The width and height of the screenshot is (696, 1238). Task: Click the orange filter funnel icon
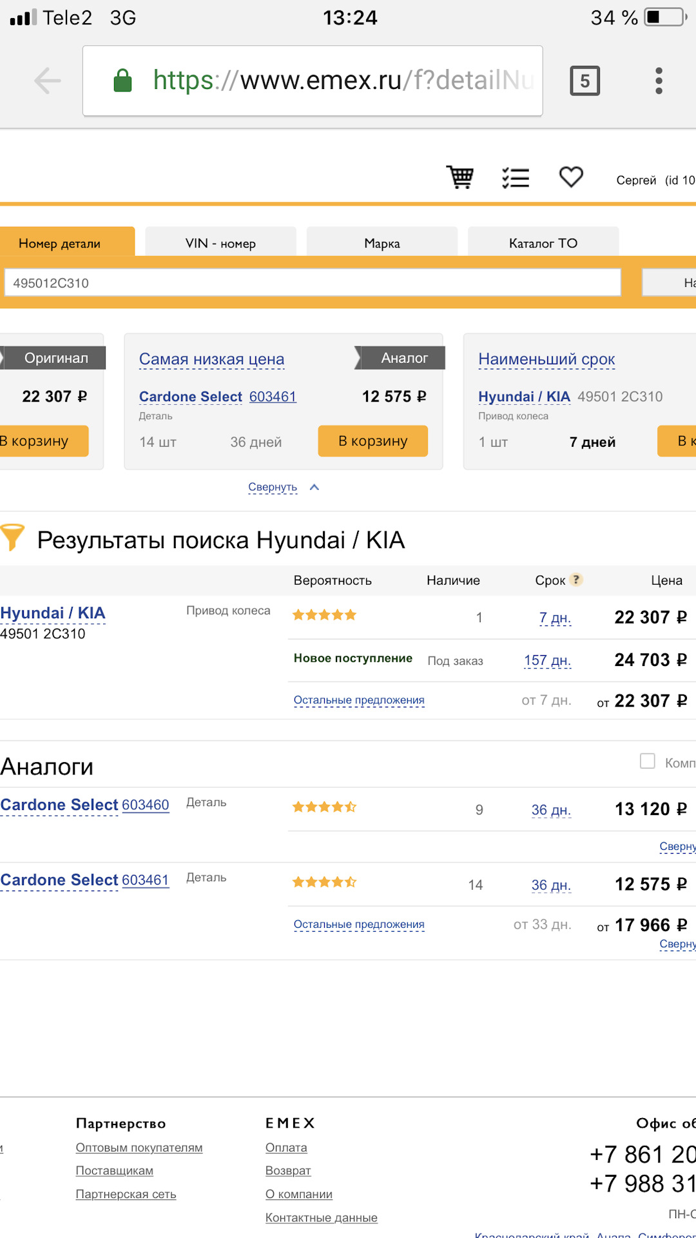[12, 537]
